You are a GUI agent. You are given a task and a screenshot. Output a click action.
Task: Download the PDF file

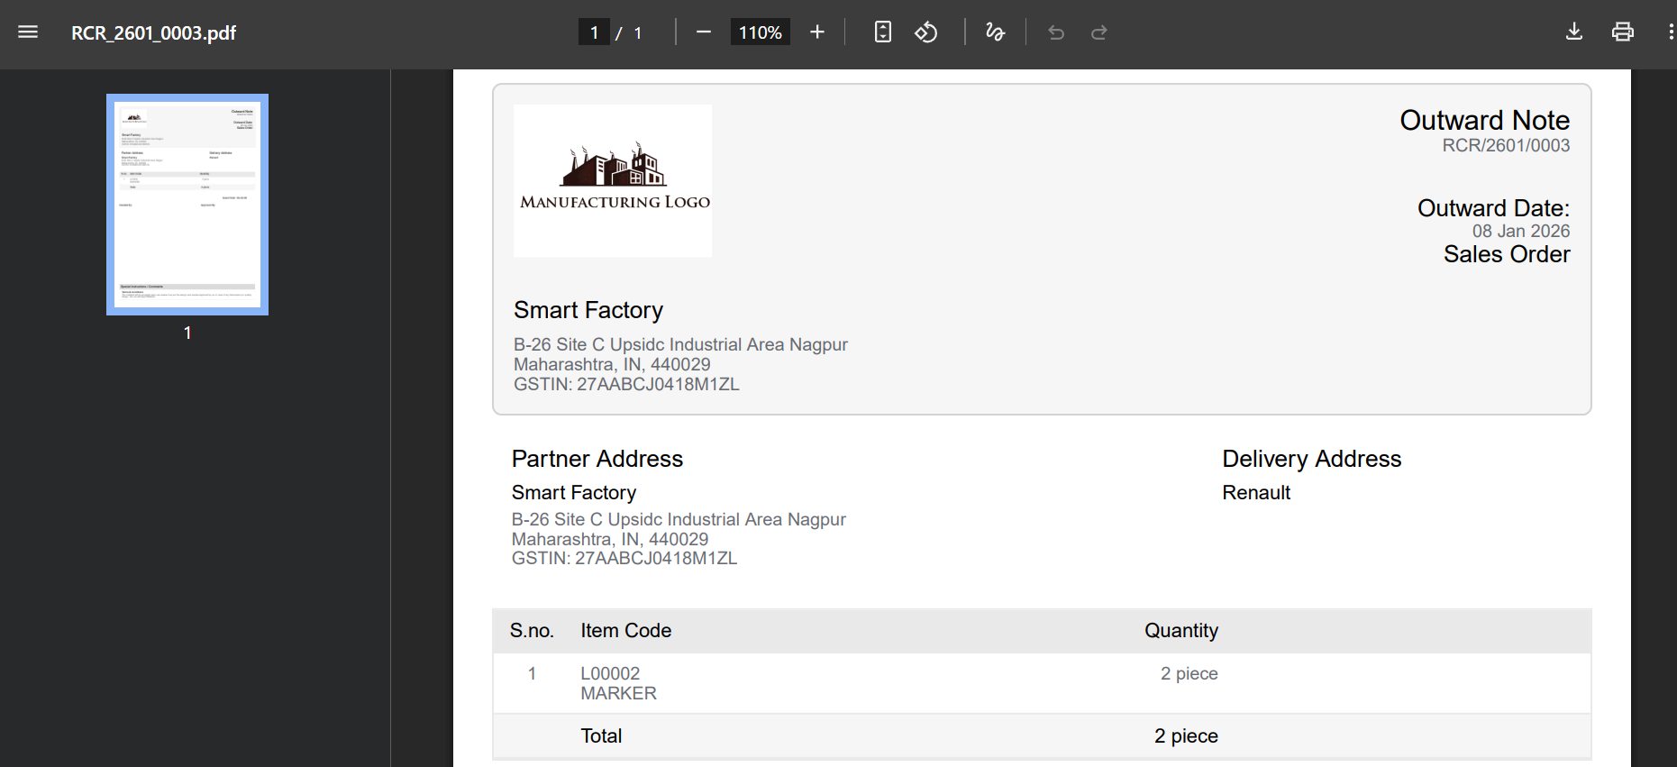point(1574,32)
